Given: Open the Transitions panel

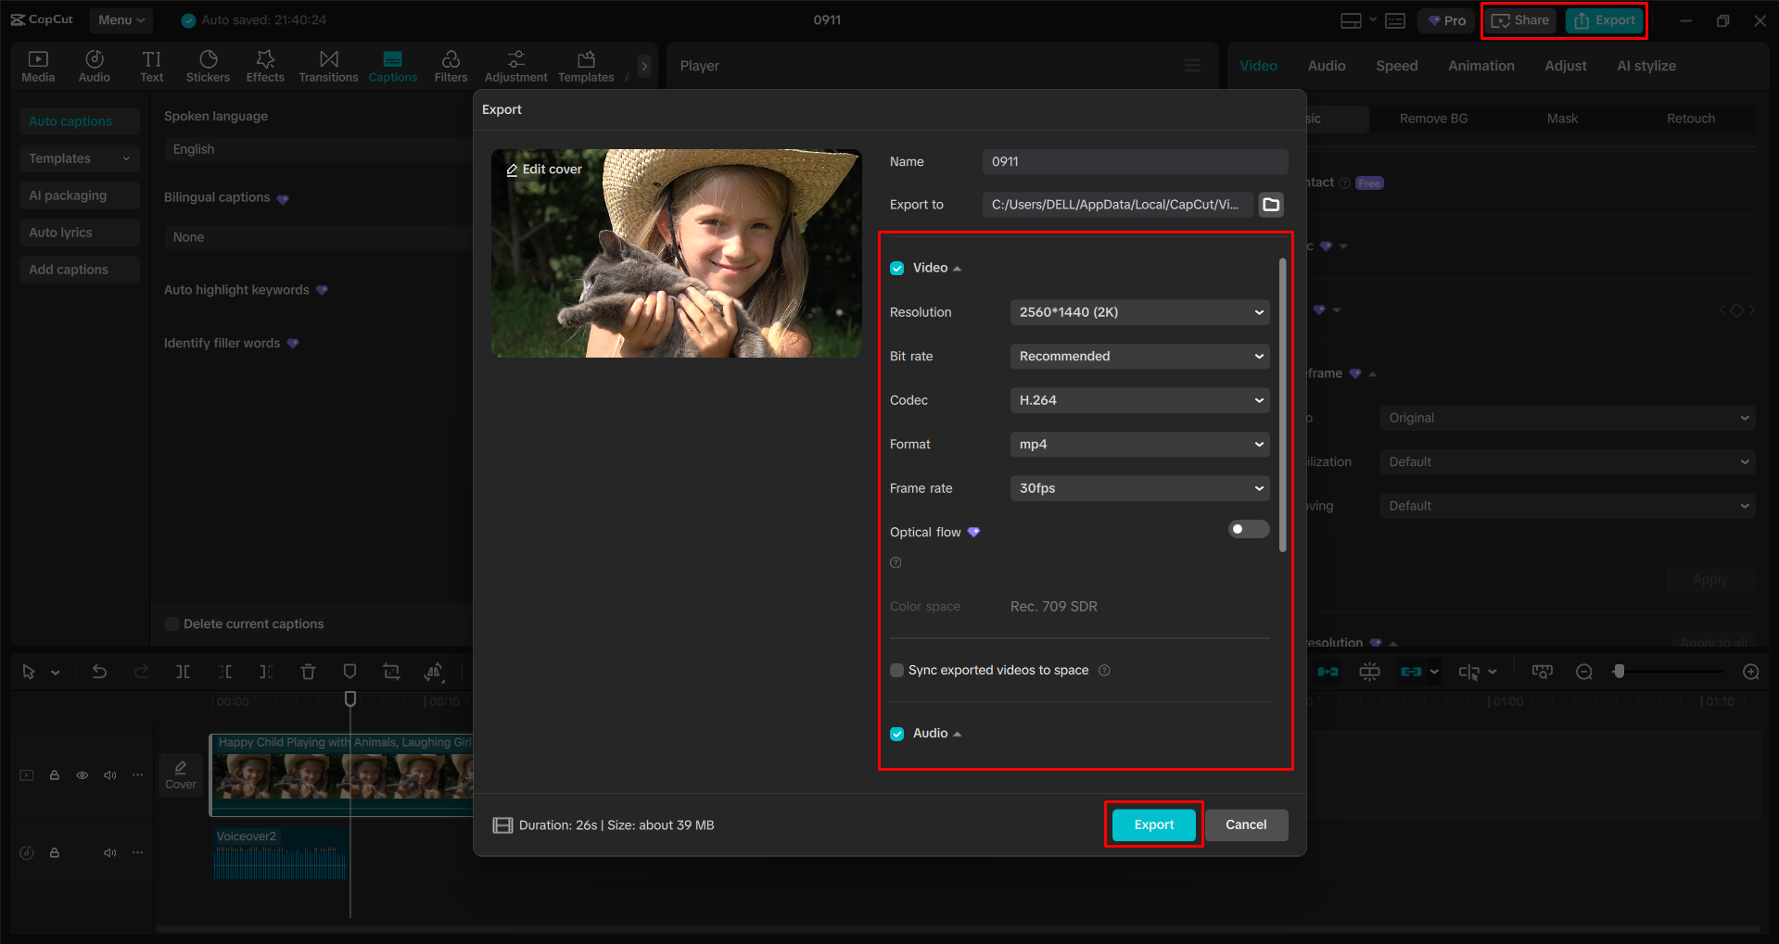Looking at the screenshot, I should point(328,65).
